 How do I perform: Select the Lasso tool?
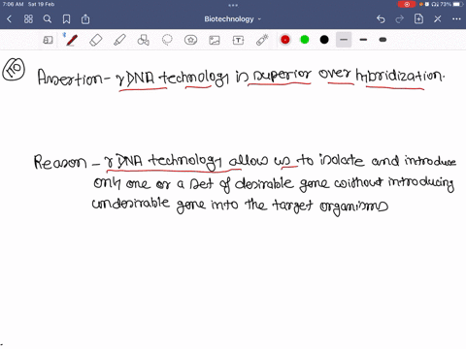(x=167, y=40)
